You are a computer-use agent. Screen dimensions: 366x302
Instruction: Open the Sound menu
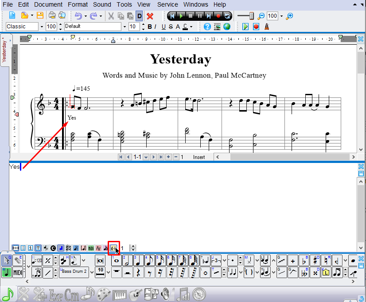pos(102,4)
